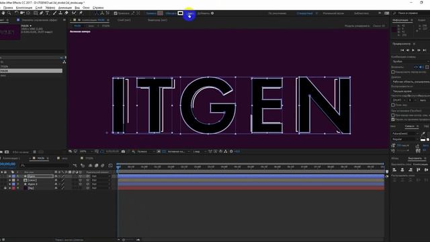This screenshot has width=430, height=242.
Task: Toggle the overlays box icon in Preview Include
Action: 427,67
